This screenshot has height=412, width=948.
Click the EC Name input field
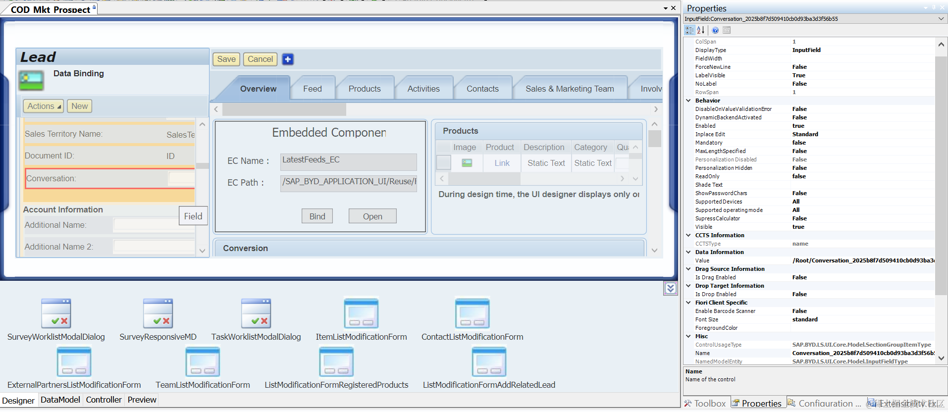[x=348, y=162]
